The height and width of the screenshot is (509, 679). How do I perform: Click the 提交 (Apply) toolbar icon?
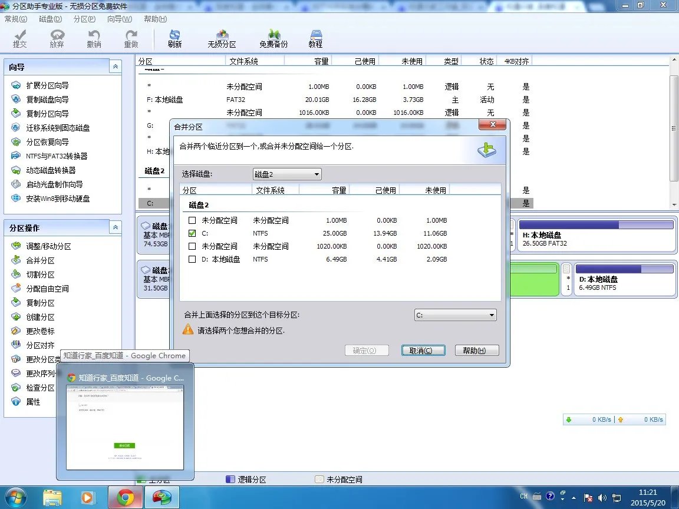pyautogui.click(x=20, y=39)
